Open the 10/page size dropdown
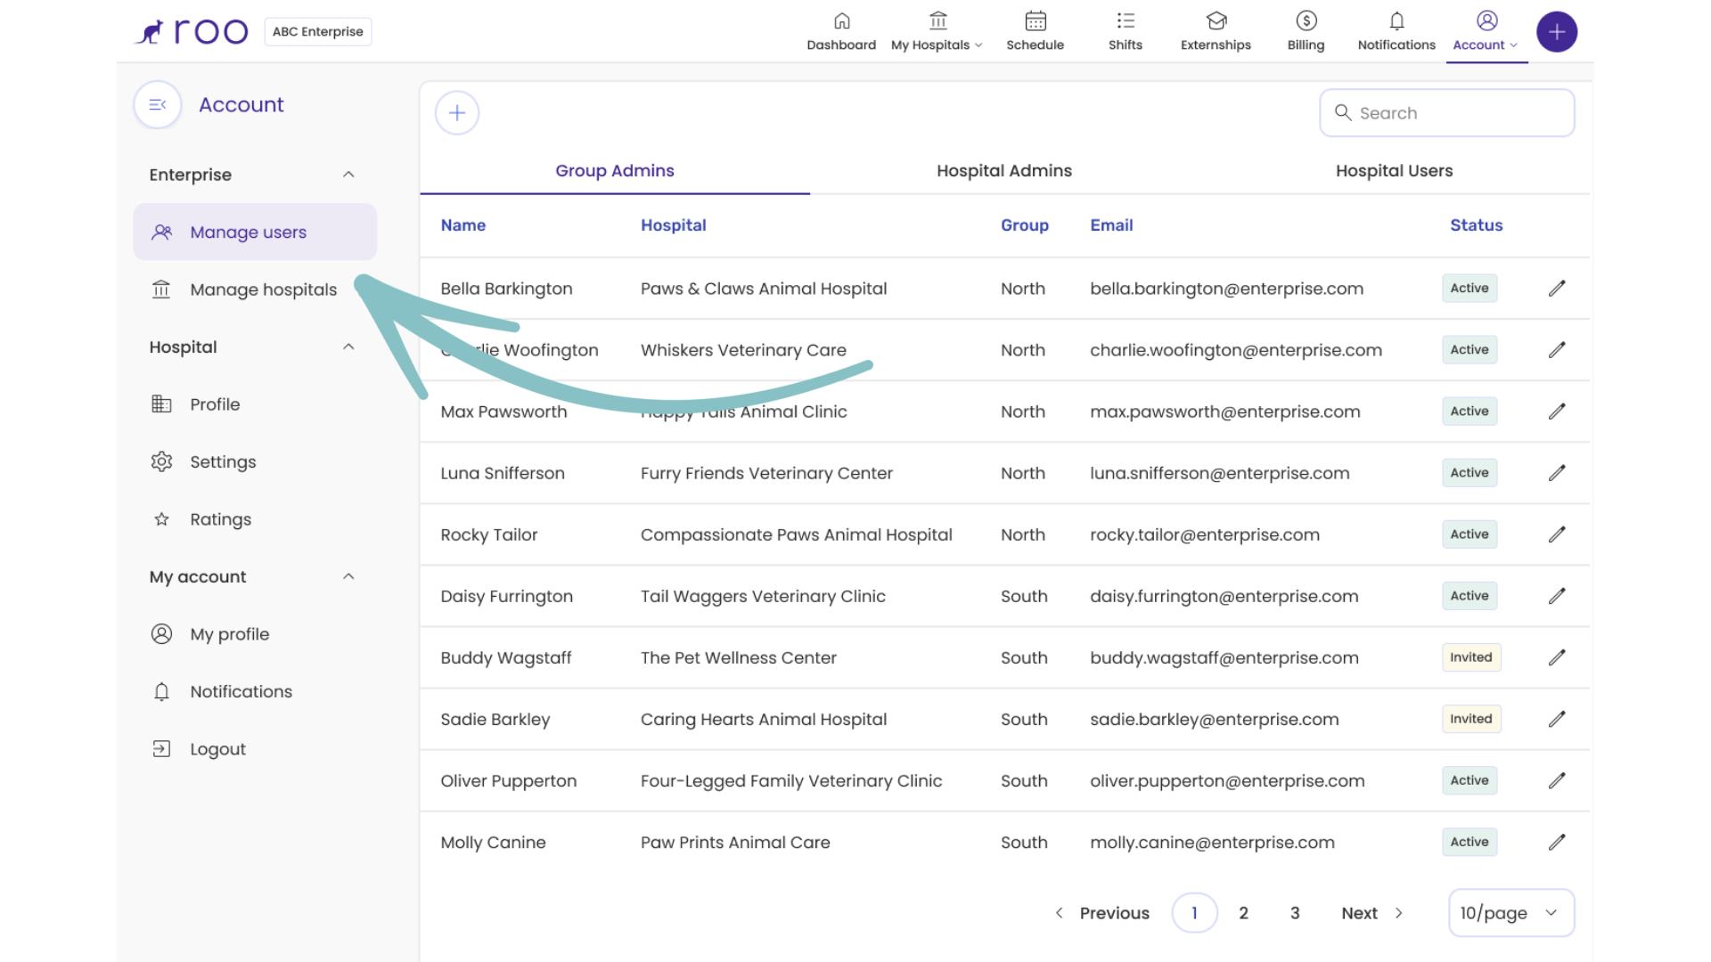This screenshot has height=962, width=1711. pyautogui.click(x=1511, y=913)
